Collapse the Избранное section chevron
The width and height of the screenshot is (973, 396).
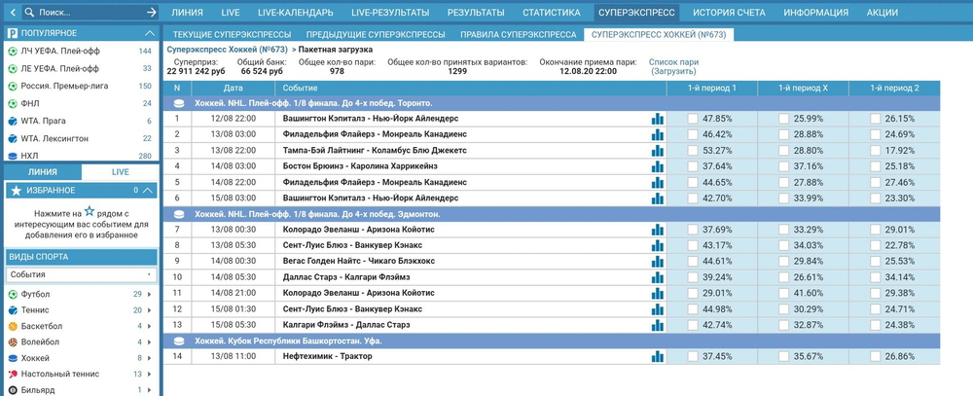point(148,191)
